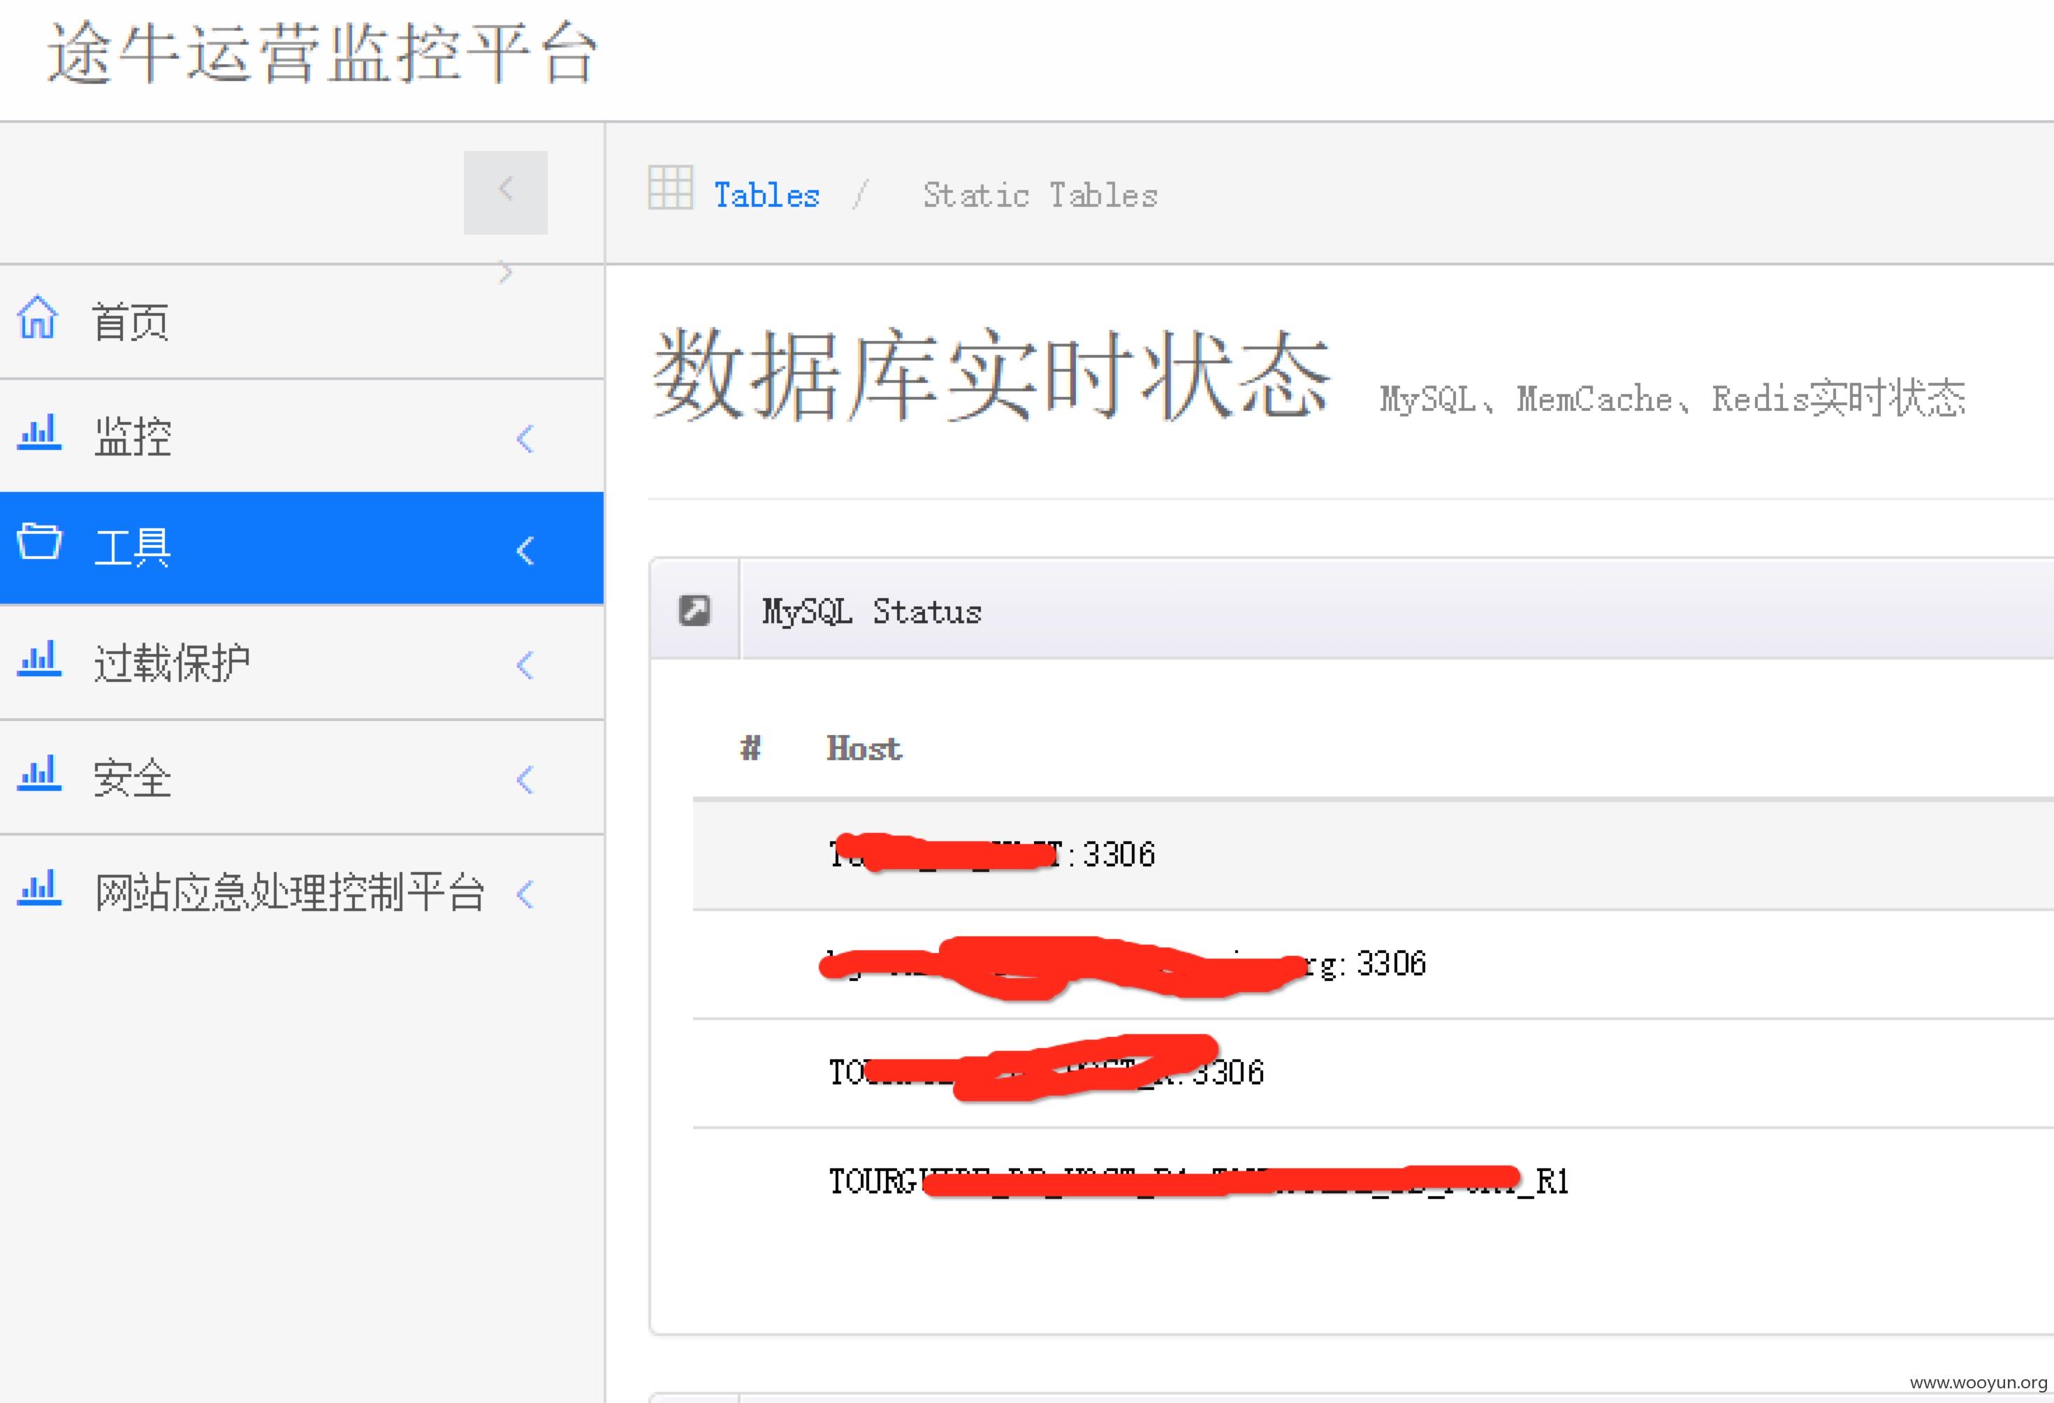The width and height of the screenshot is (2054, 1403).
Task: Select the host row ending in _R1
Action: tap(1373, 1182)
